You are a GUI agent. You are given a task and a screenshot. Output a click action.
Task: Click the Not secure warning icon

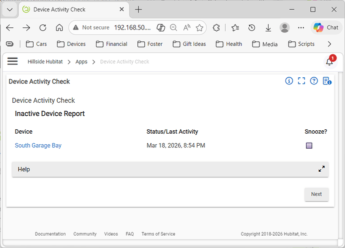pos(75,27)
